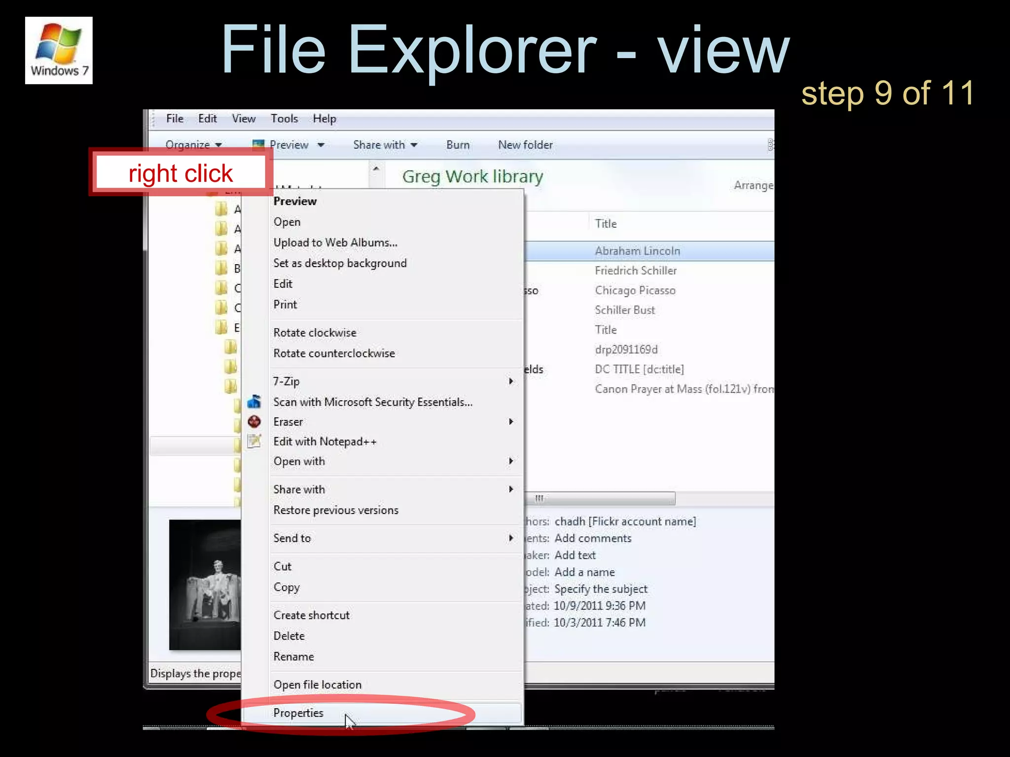Open the Tools menu
Screen dimensions: 1010x757
[284, 119]
